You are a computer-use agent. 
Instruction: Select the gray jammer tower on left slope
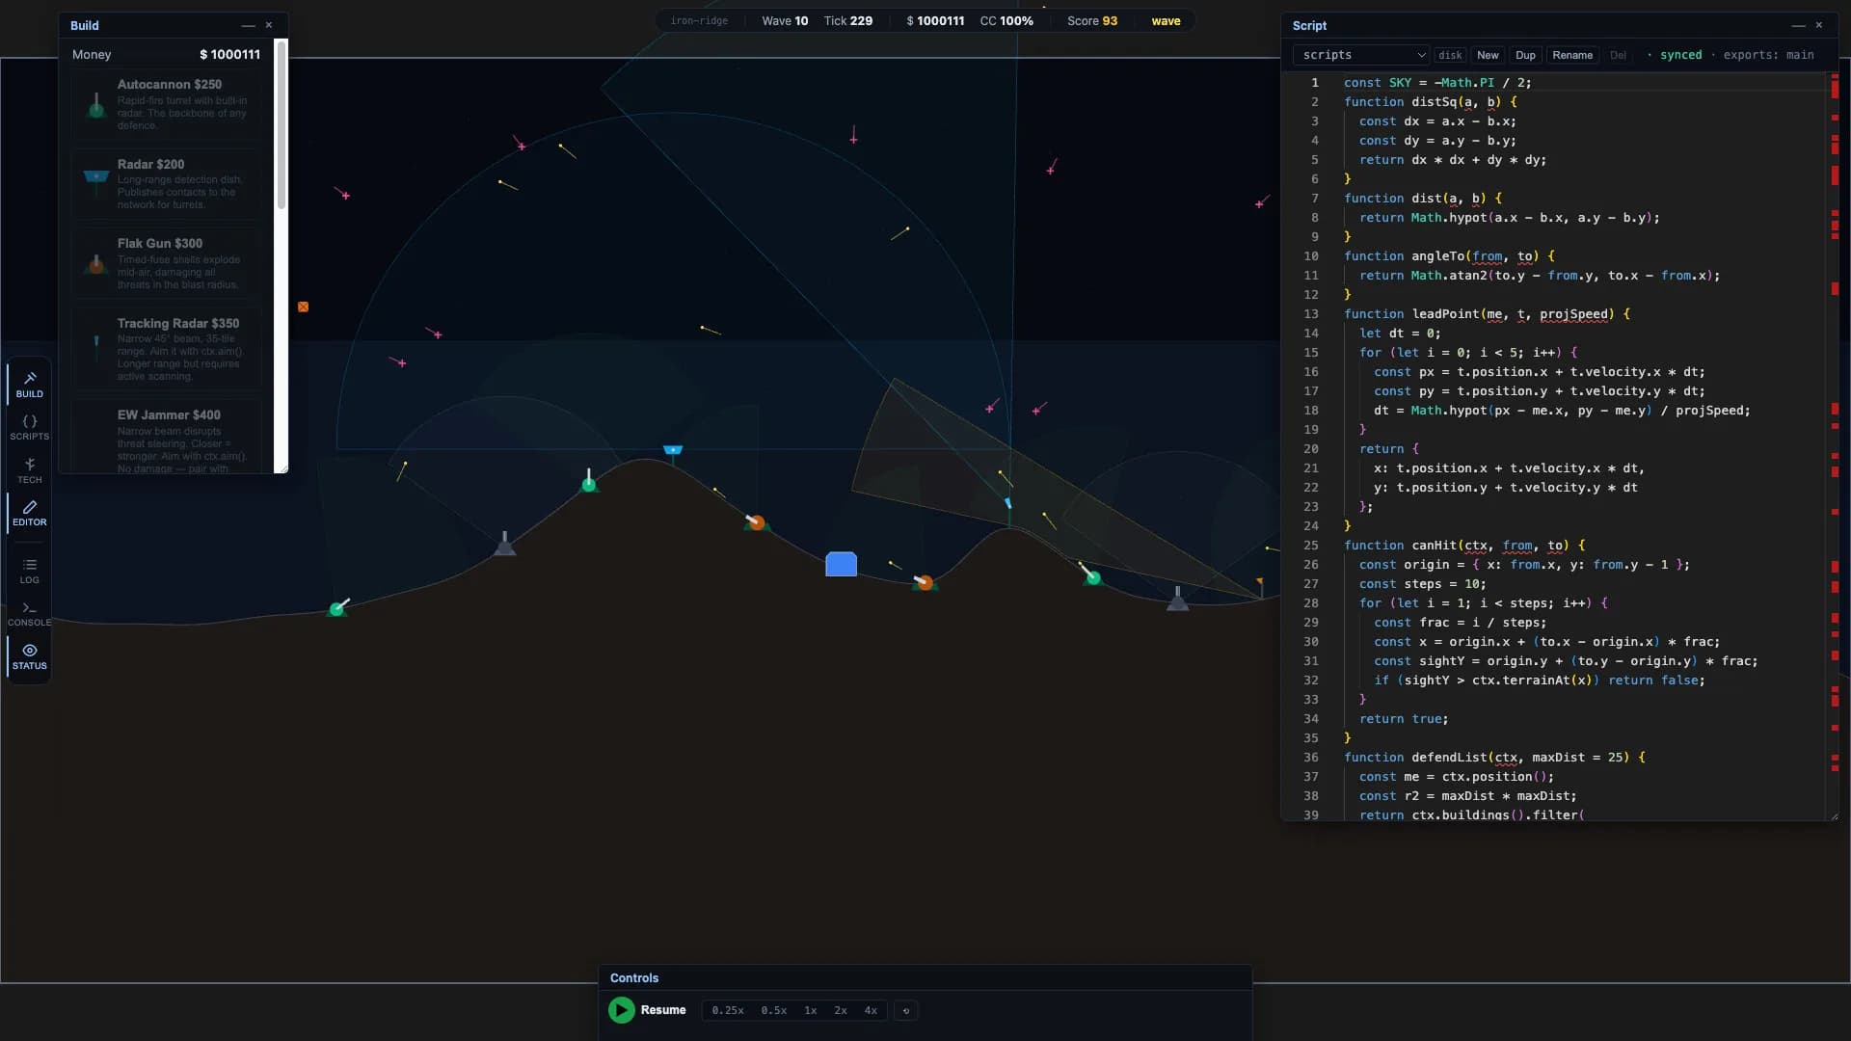click(504, 545)
